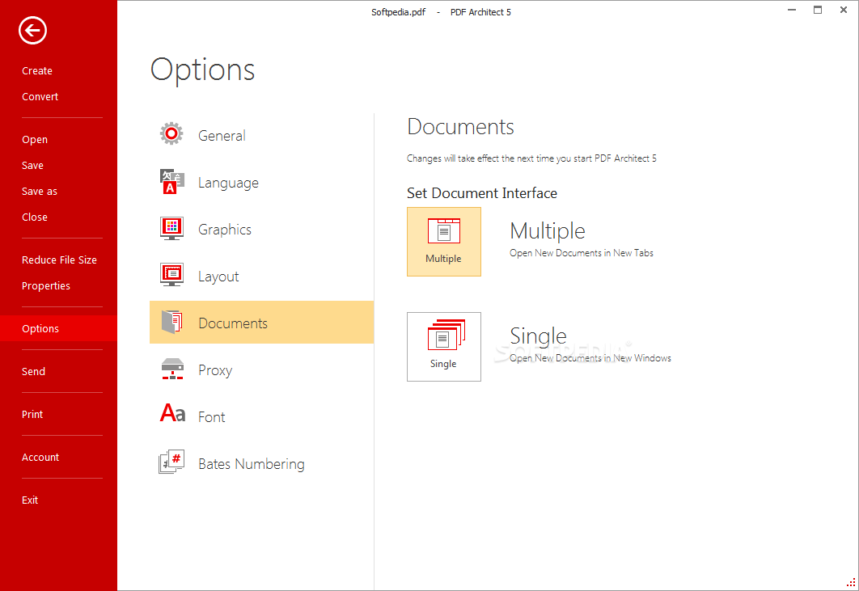This screenshot has width=859, height=591.
Task: Maximize the PDF Architect 5 window
Action: (818, 10)
